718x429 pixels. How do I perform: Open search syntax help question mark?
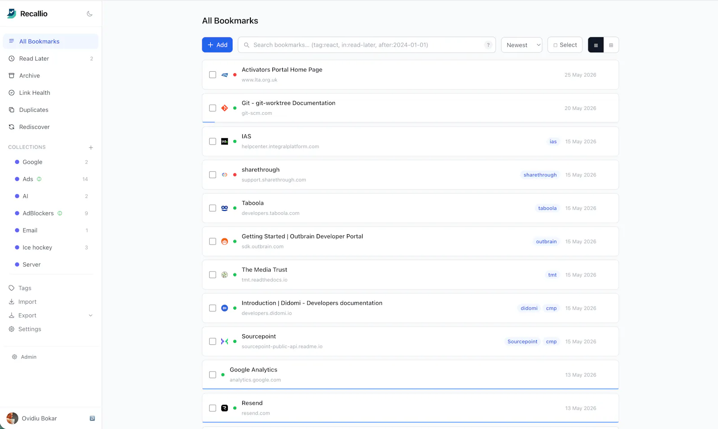[488, 45]
